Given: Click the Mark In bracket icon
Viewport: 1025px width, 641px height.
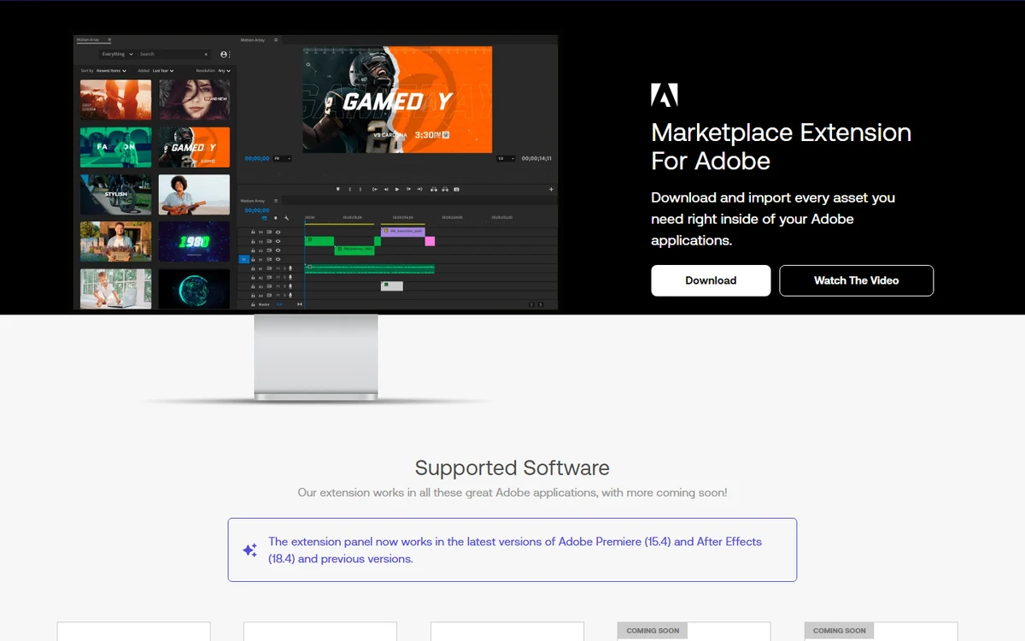Looking at the screenshot, I should point(350,189).
